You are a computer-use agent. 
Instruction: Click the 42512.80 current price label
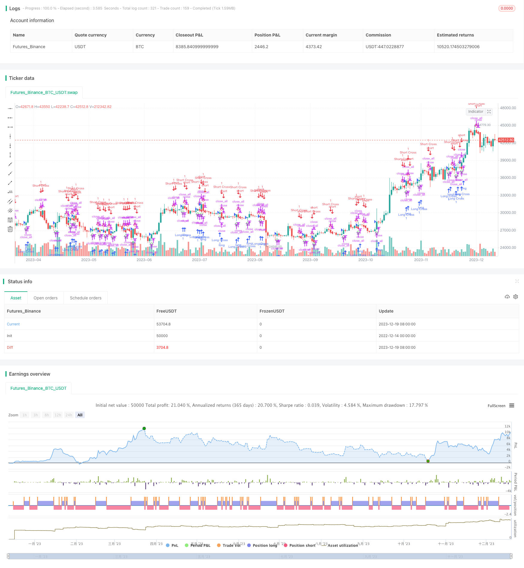tap(506, 140)
